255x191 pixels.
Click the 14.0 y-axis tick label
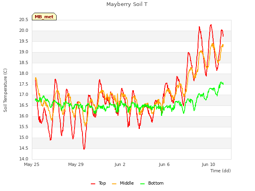point(24,159)
